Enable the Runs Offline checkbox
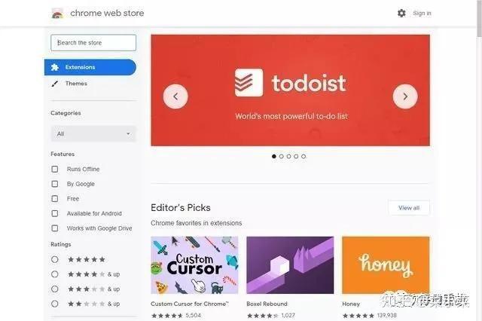This screenshot has width=482, height=321. pos(55,169)
